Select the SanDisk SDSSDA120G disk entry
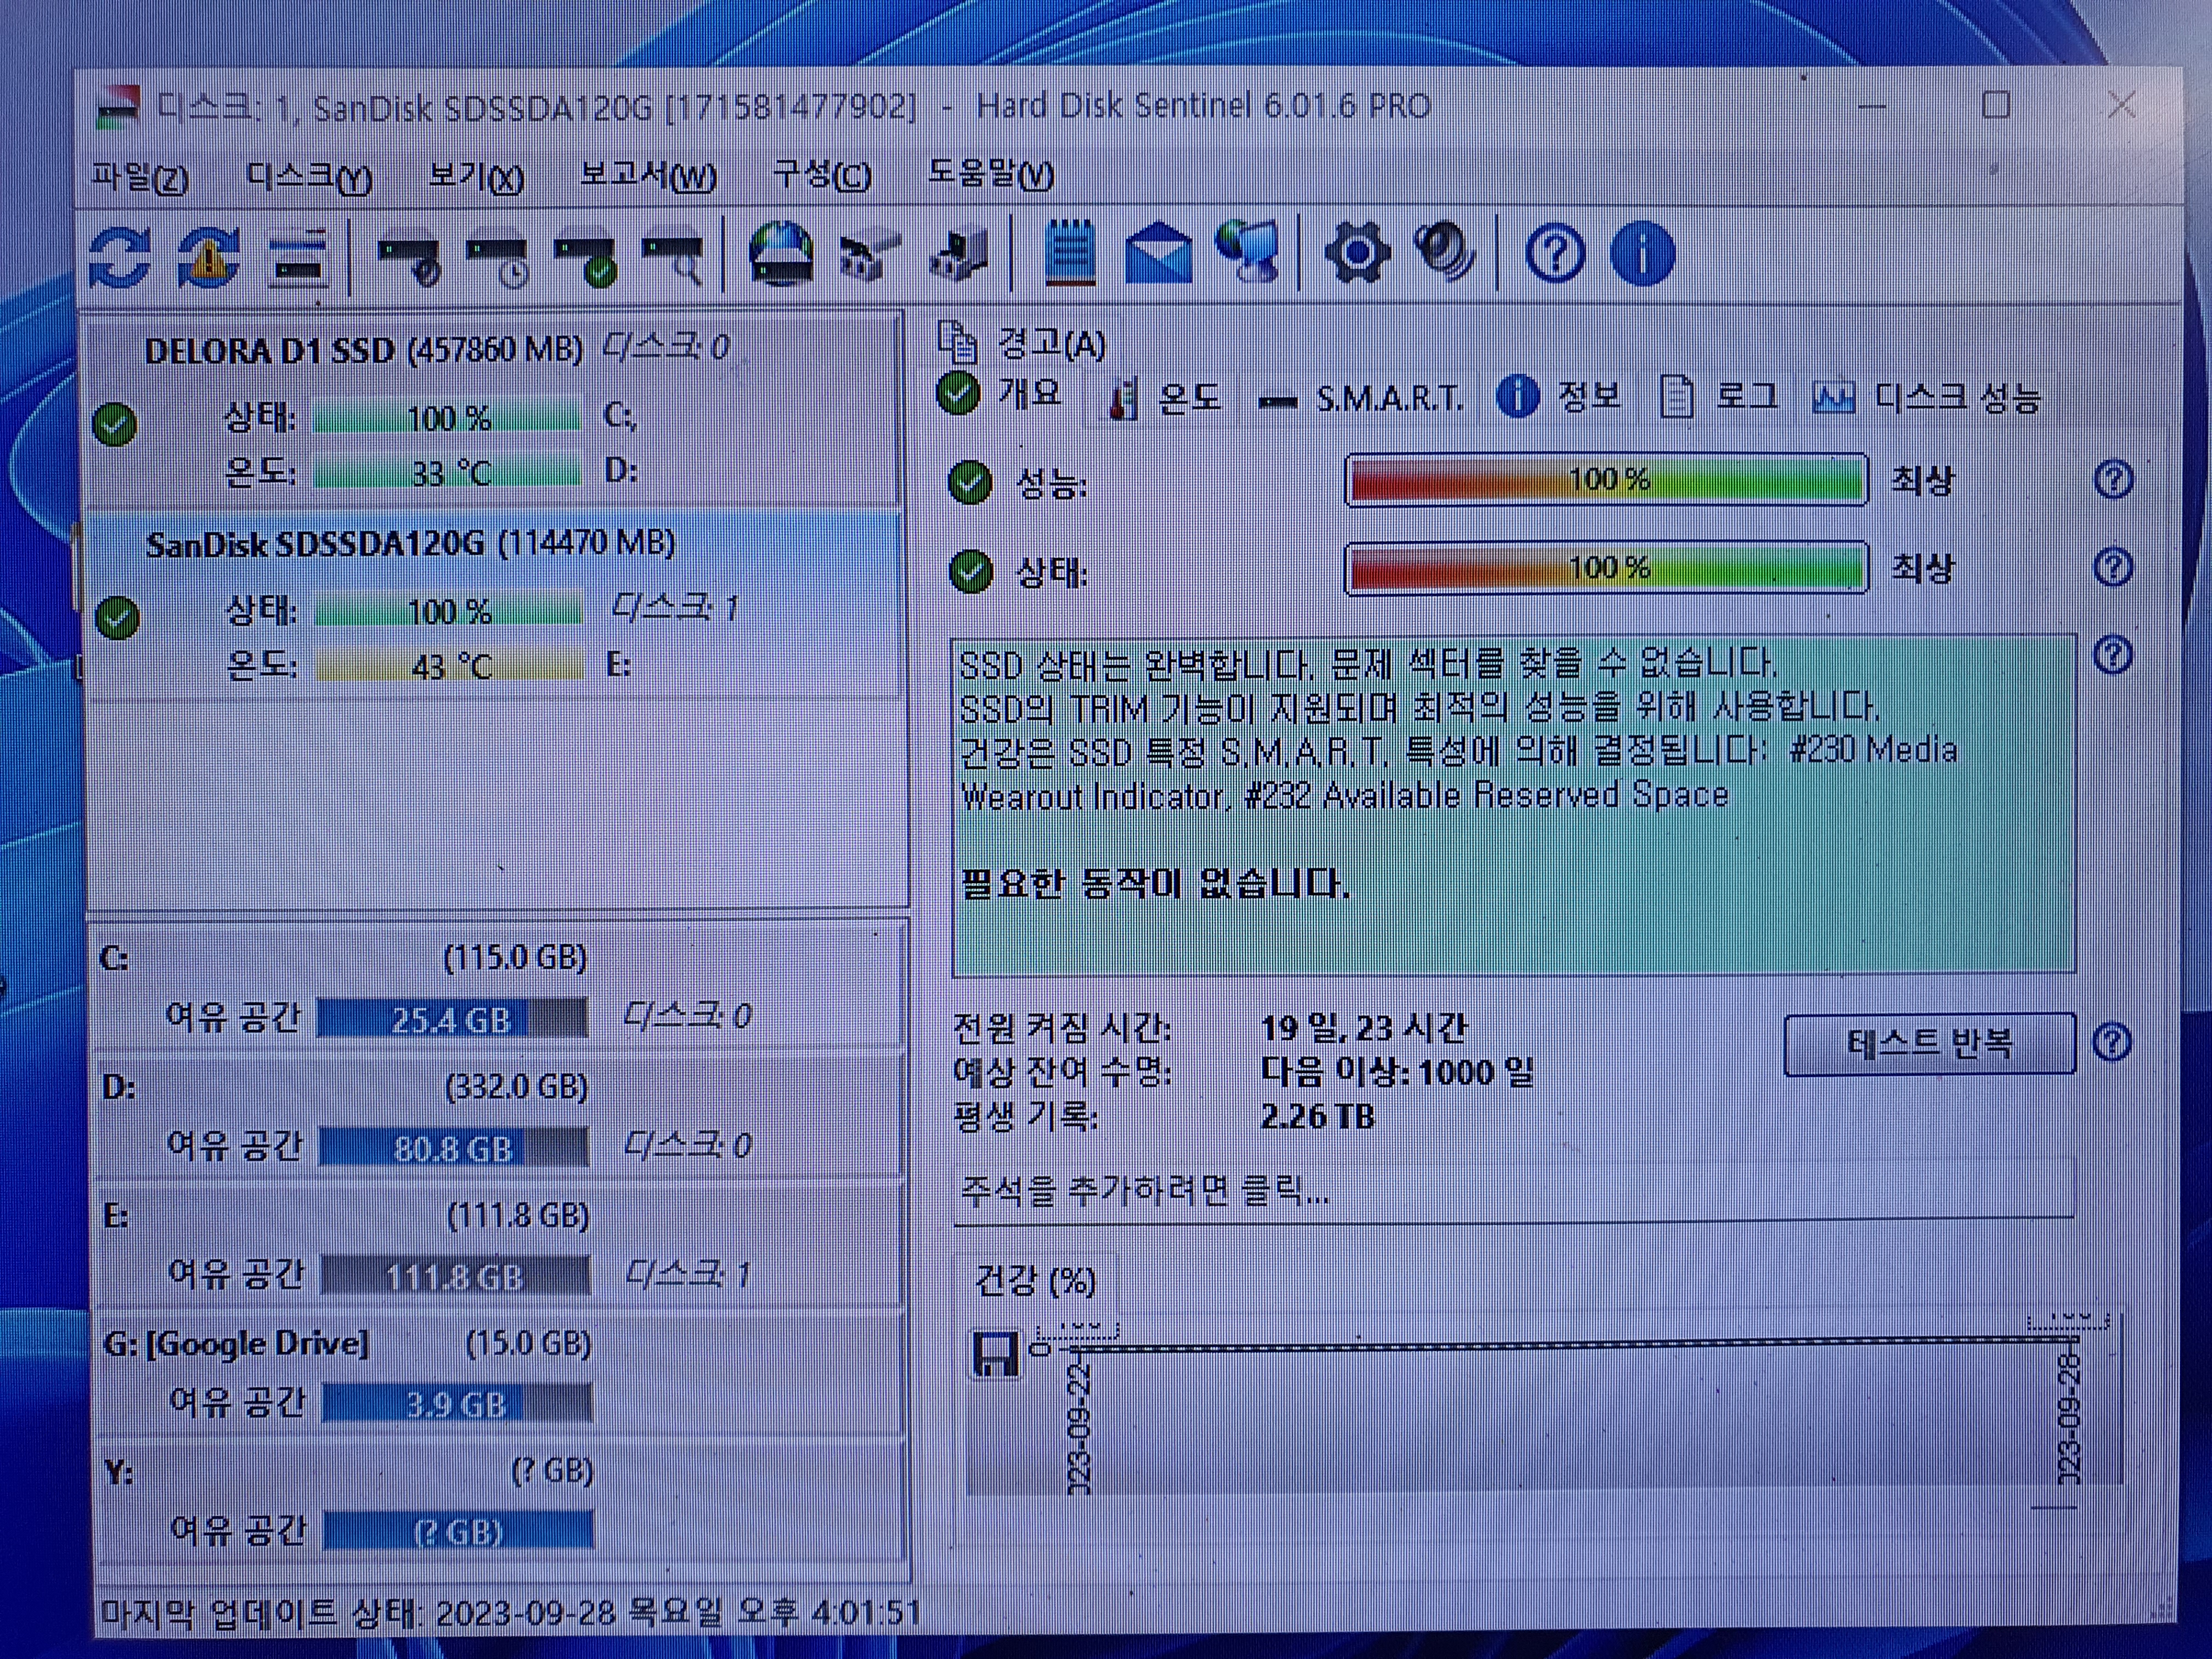The width and height of the screenshot is (2212, 1659). tap(495, 604)
